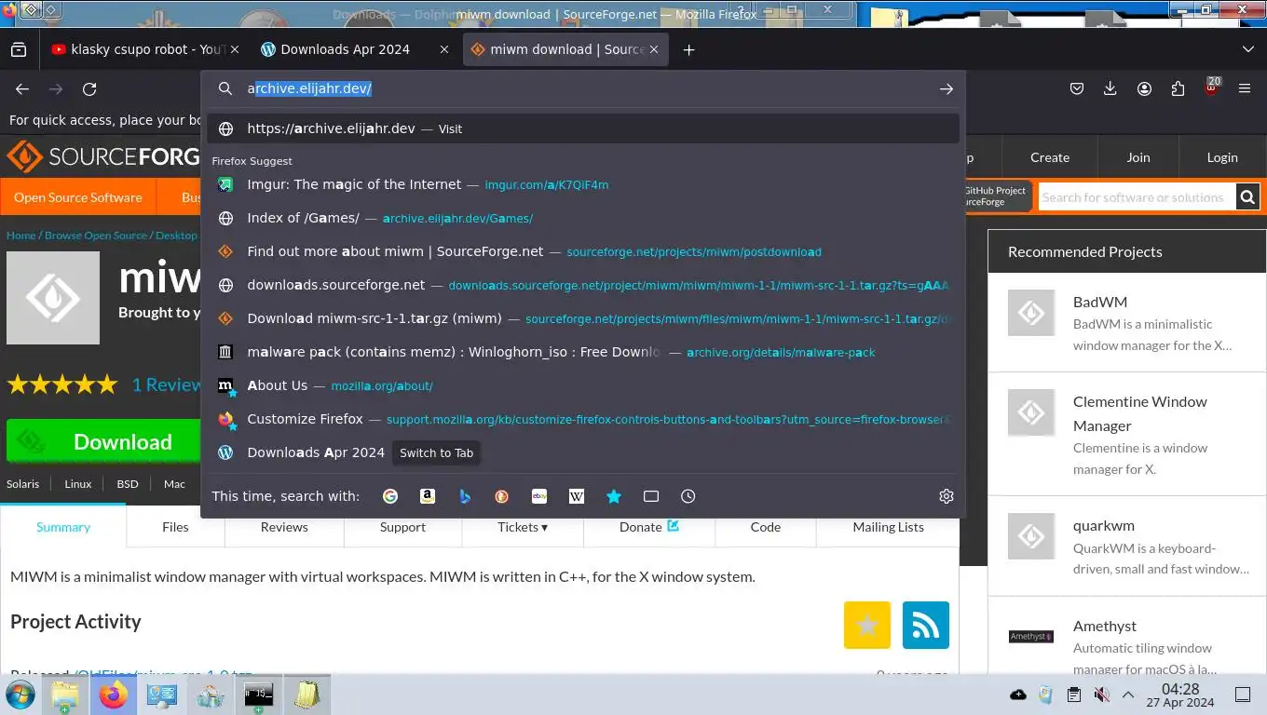Search this time with DuckDuckGo
1267x715 pixels.
[x=502, y=496]
